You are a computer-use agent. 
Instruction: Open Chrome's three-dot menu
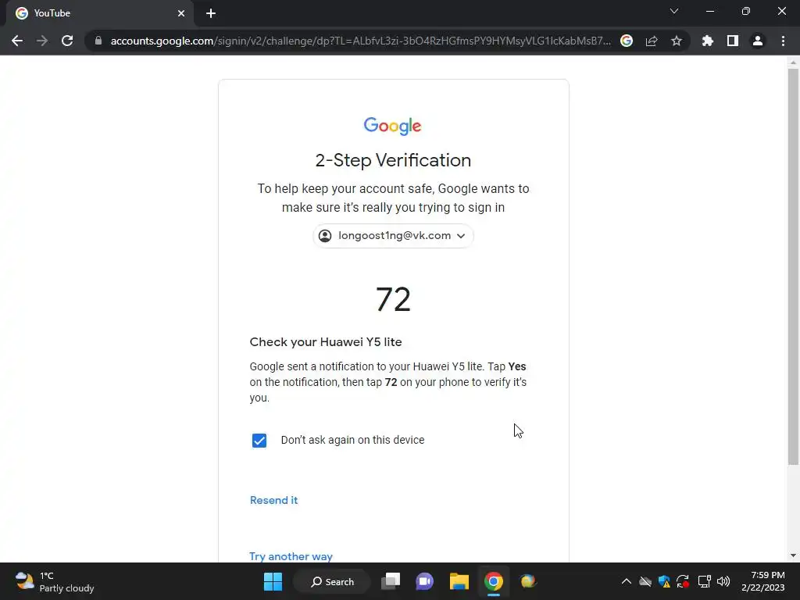pyautogui.click(x=783, y=41)
